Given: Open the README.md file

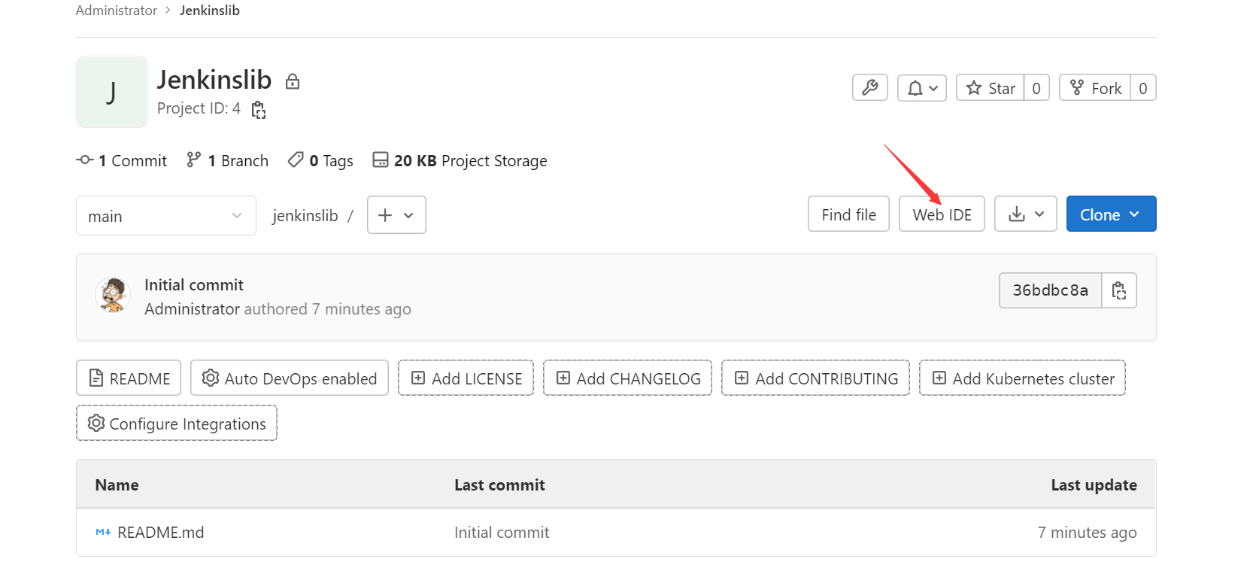Looking at the screenshot, I should tap(161, 533).
